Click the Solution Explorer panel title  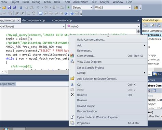click(151, 20)
